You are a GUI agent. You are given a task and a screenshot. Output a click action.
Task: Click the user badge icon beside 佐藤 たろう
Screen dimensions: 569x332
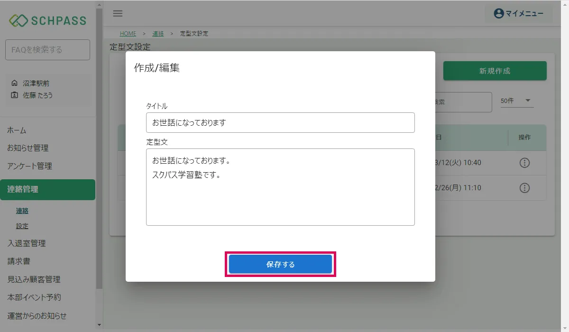(14, 95)
